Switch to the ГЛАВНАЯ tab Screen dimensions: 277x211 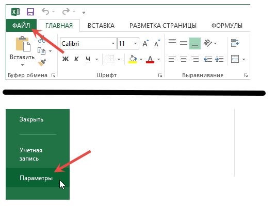click(x=59, y=26)
